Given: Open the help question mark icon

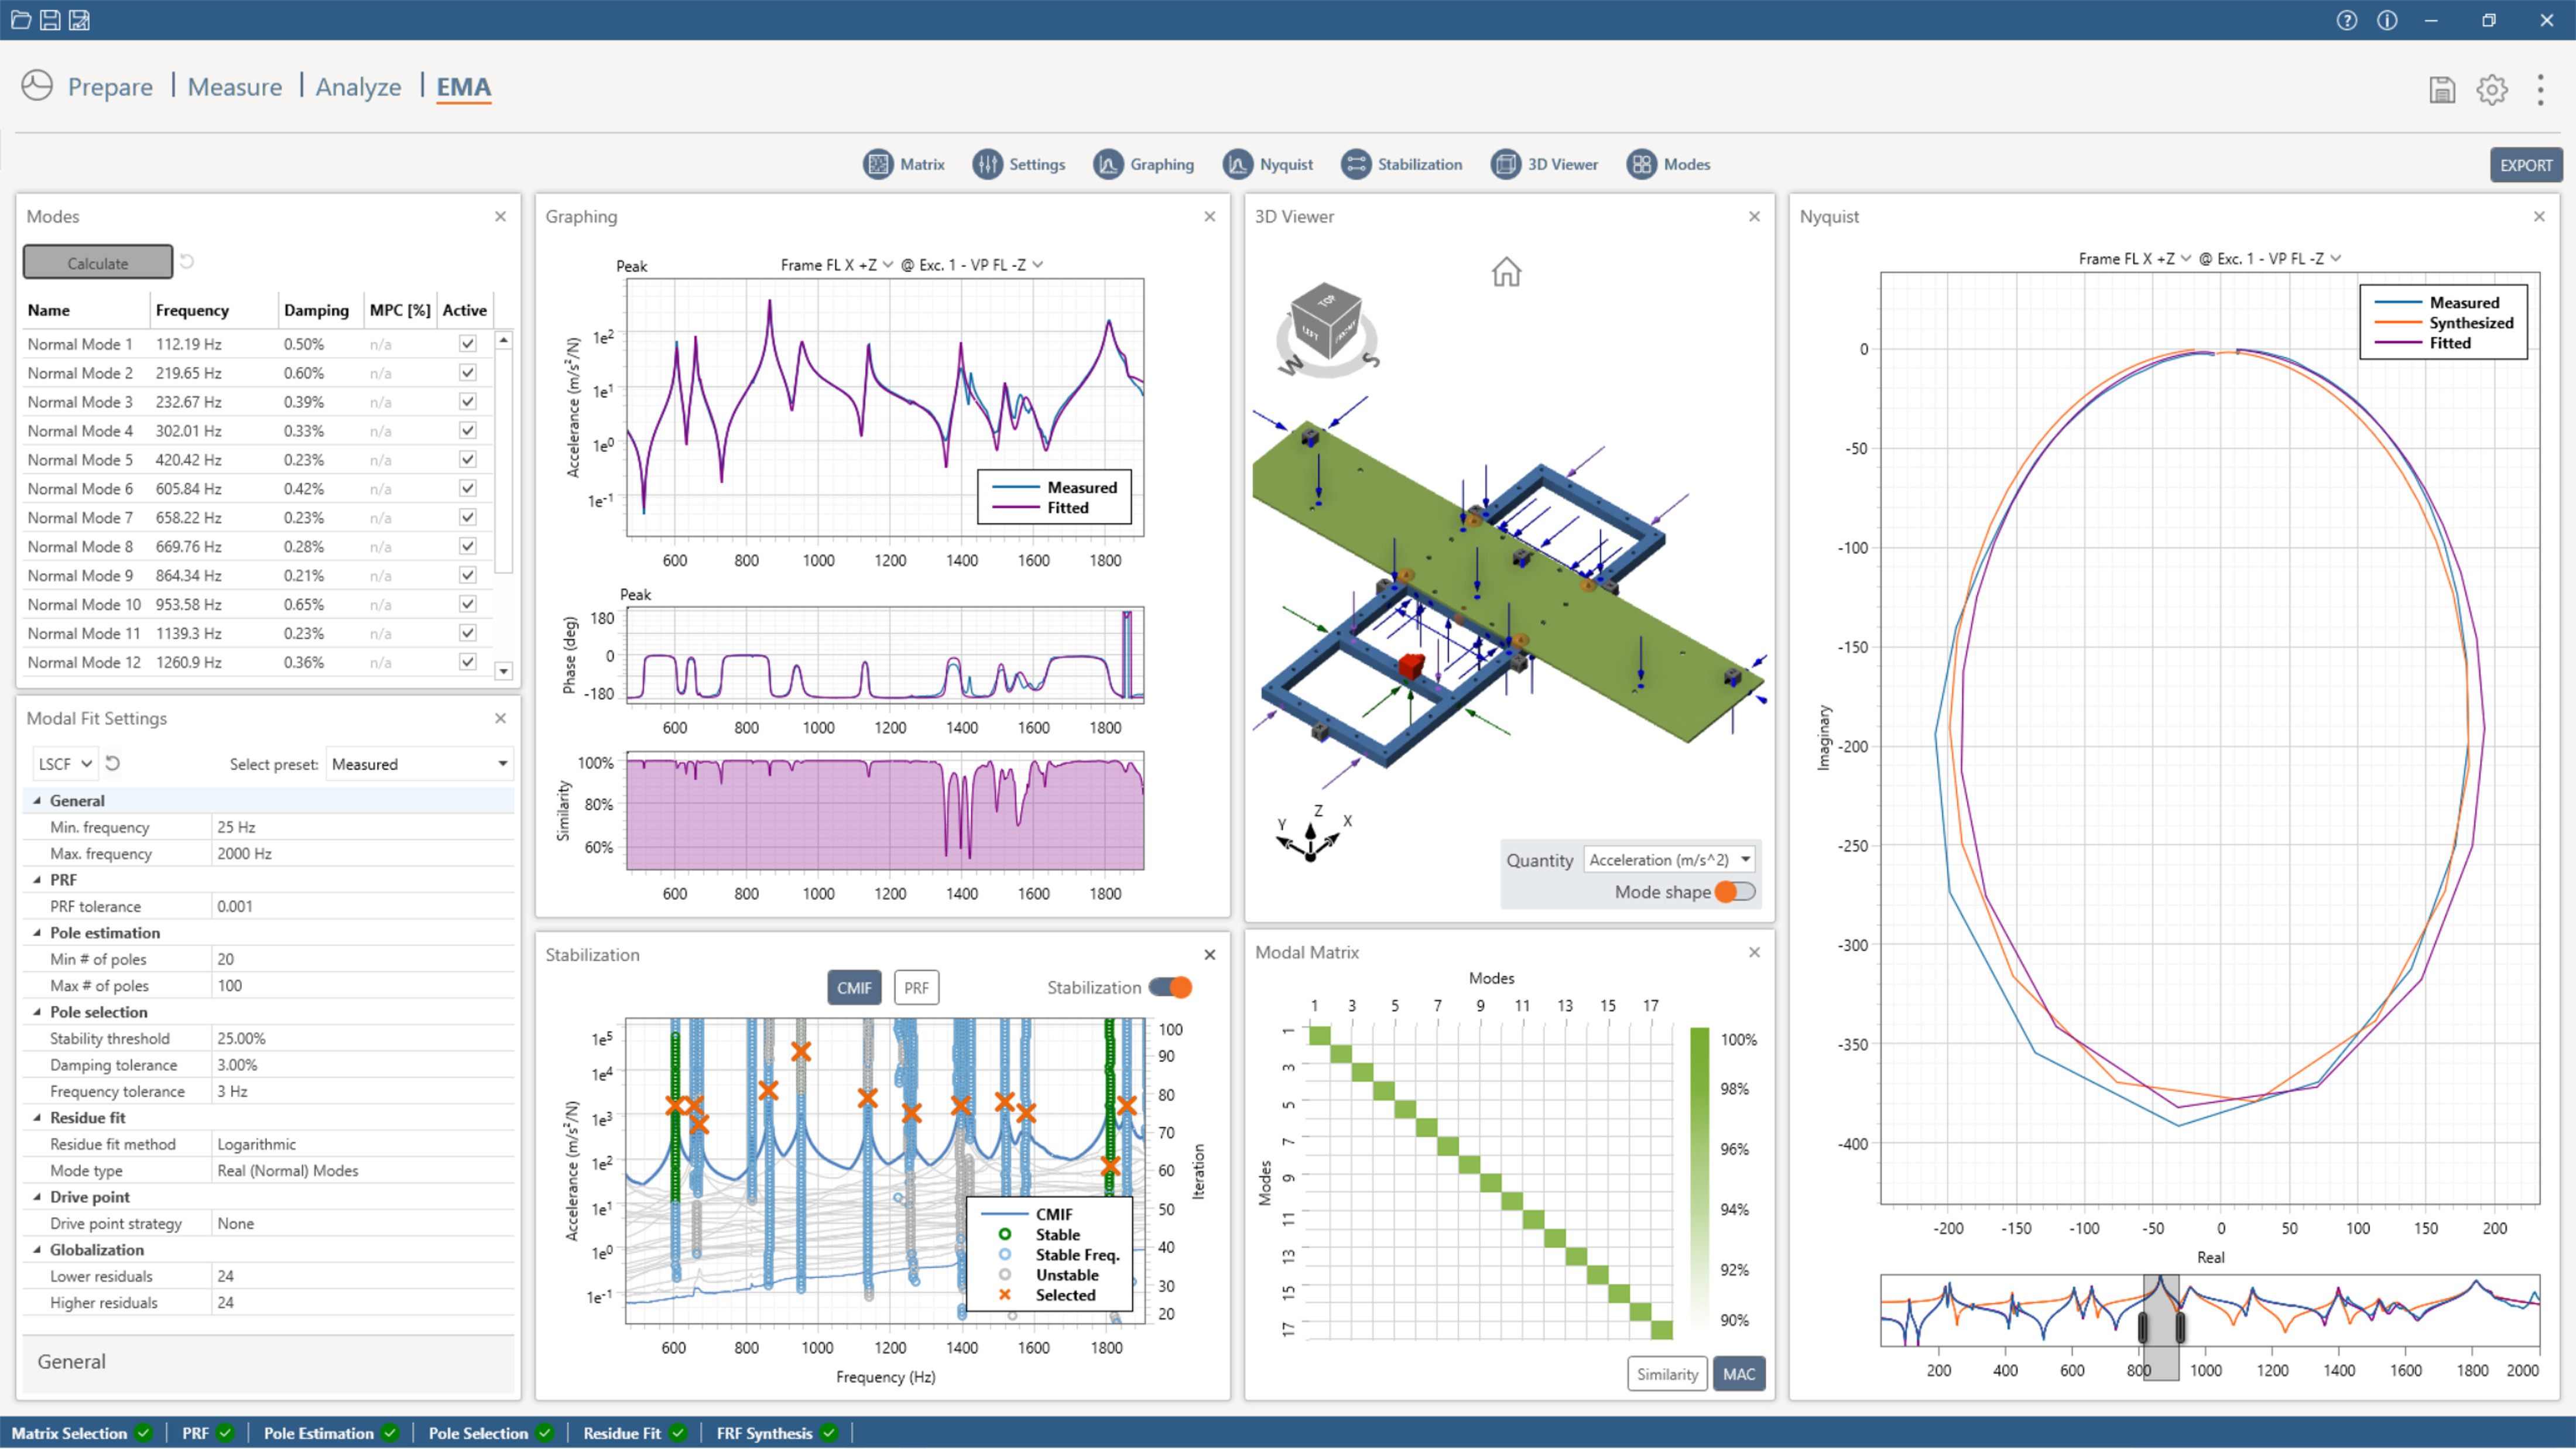Looking at the screenshot, I should tap(2346, 20).
